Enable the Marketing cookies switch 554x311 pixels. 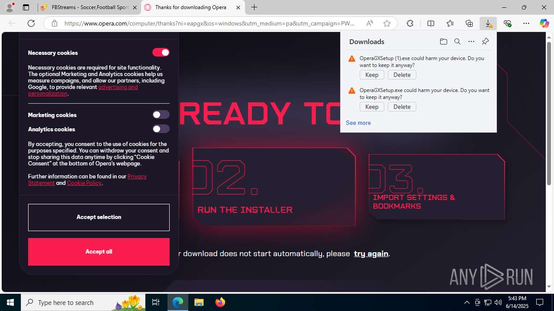(x=161, y=114)
